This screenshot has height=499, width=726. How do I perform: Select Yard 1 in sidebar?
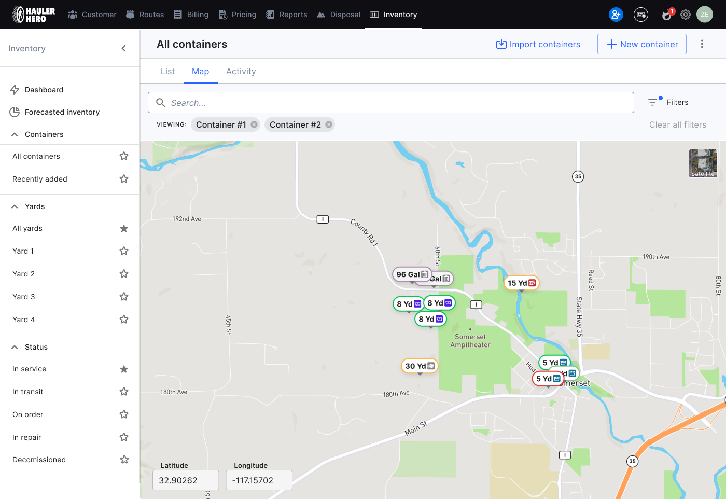point(23,251)
